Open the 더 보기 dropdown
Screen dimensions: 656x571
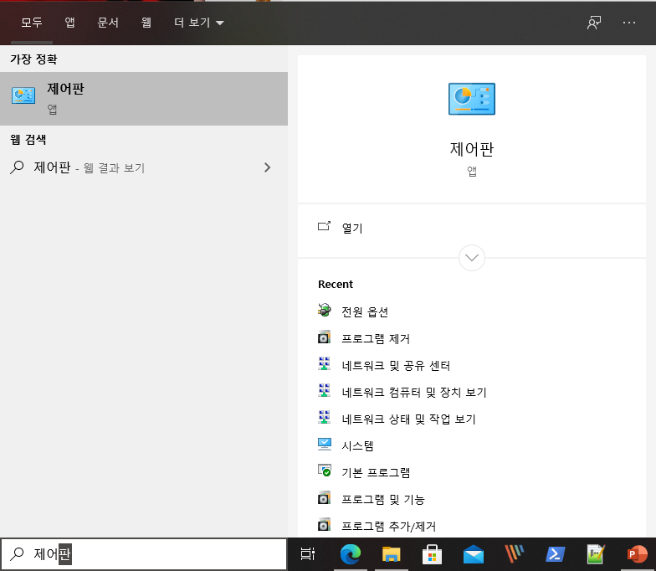(x=199, y=22)
